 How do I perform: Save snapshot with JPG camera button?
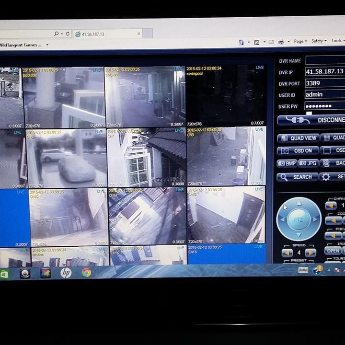tap(308, 163)
